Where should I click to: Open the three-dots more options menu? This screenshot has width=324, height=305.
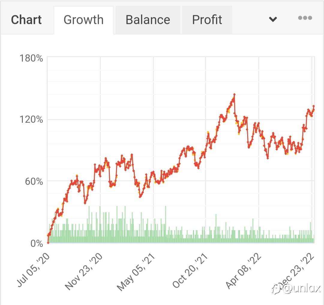(x=305, y=18)
